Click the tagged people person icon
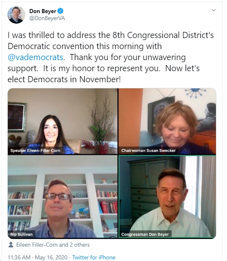 point(11,245)
